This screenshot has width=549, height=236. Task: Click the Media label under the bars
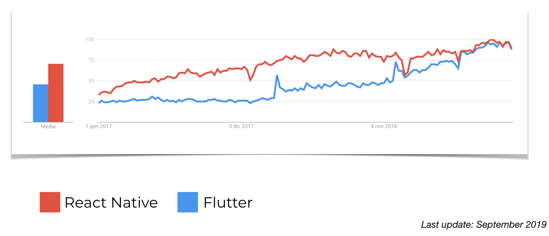[x=48, y=127]
